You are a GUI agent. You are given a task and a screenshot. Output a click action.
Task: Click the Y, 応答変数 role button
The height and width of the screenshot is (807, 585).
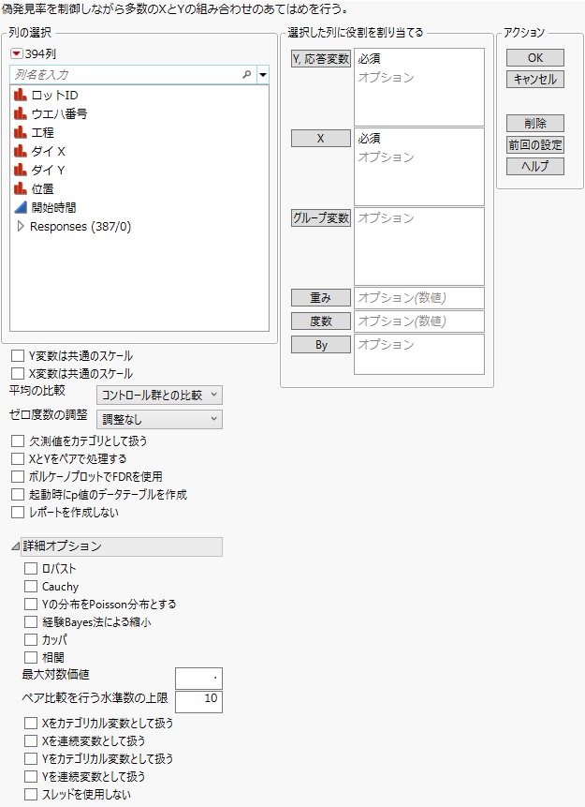pyautogui.click(x=321, y=59)
